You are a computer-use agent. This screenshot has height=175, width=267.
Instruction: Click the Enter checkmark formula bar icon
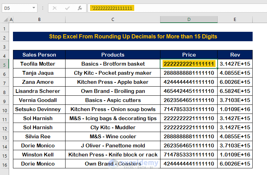(67, 8)
